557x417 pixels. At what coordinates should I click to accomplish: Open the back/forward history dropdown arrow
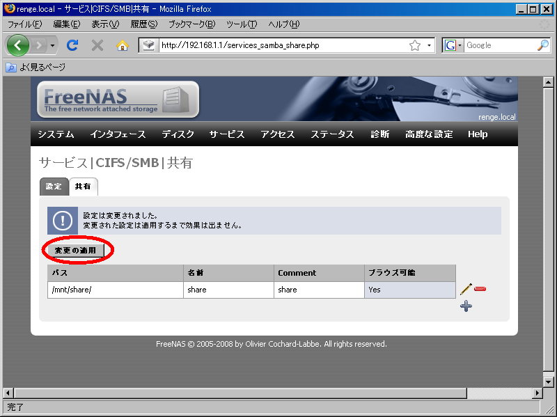coord(52,45)
